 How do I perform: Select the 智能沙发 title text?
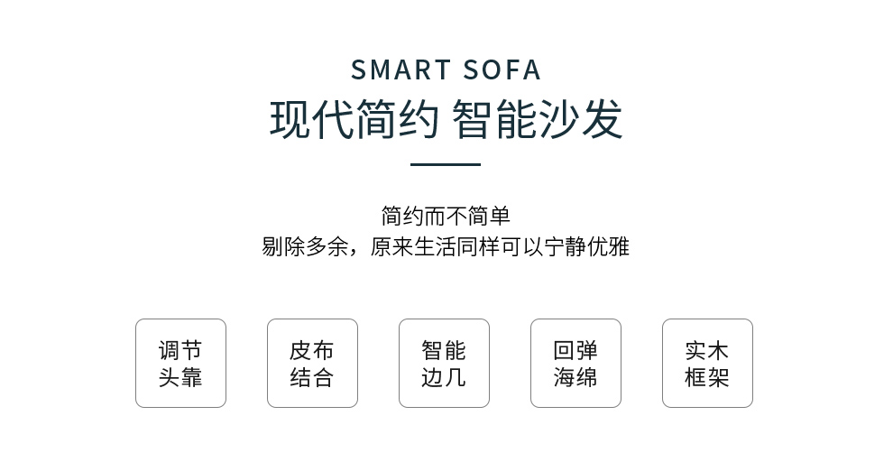tap(538, 120)
